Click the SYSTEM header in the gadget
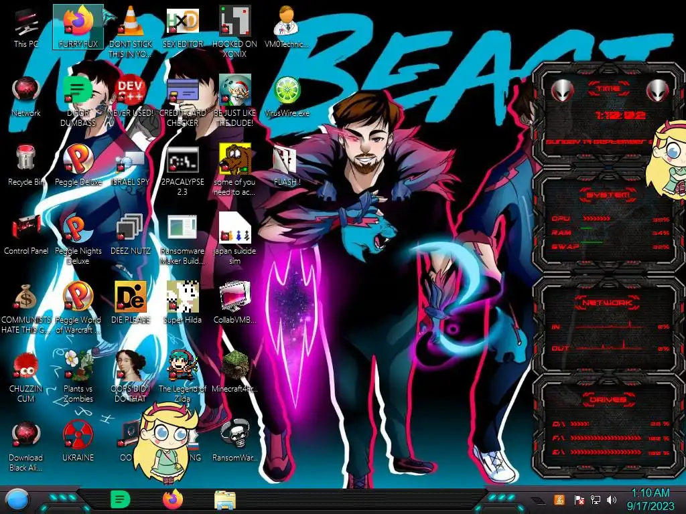The image size is (686, 514). coord(608,195)
